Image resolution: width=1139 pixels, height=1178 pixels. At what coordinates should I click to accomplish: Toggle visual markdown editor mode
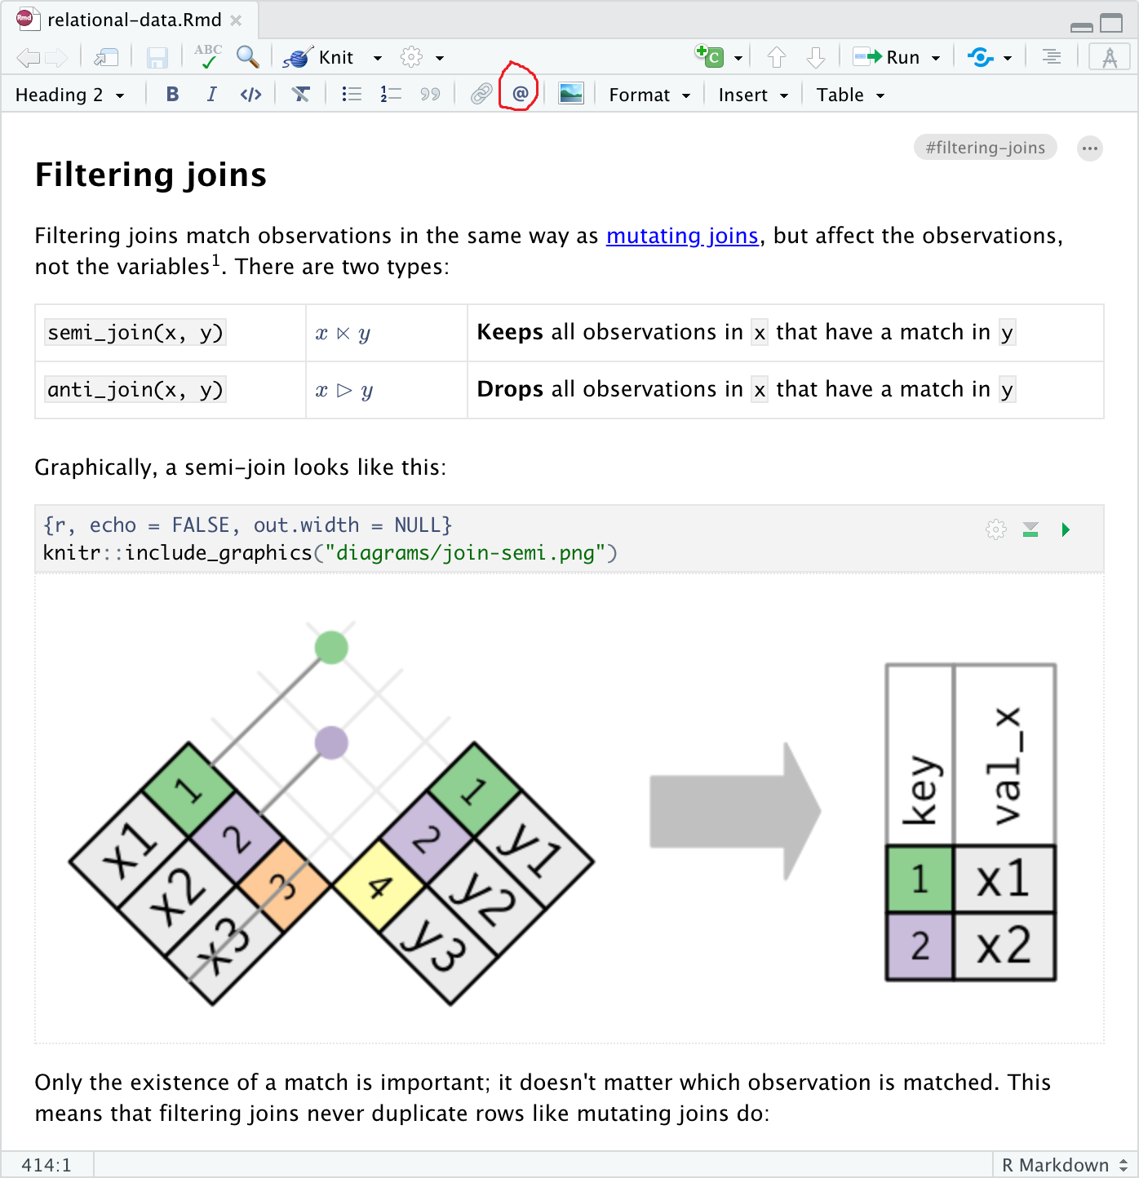(1109, 57)
